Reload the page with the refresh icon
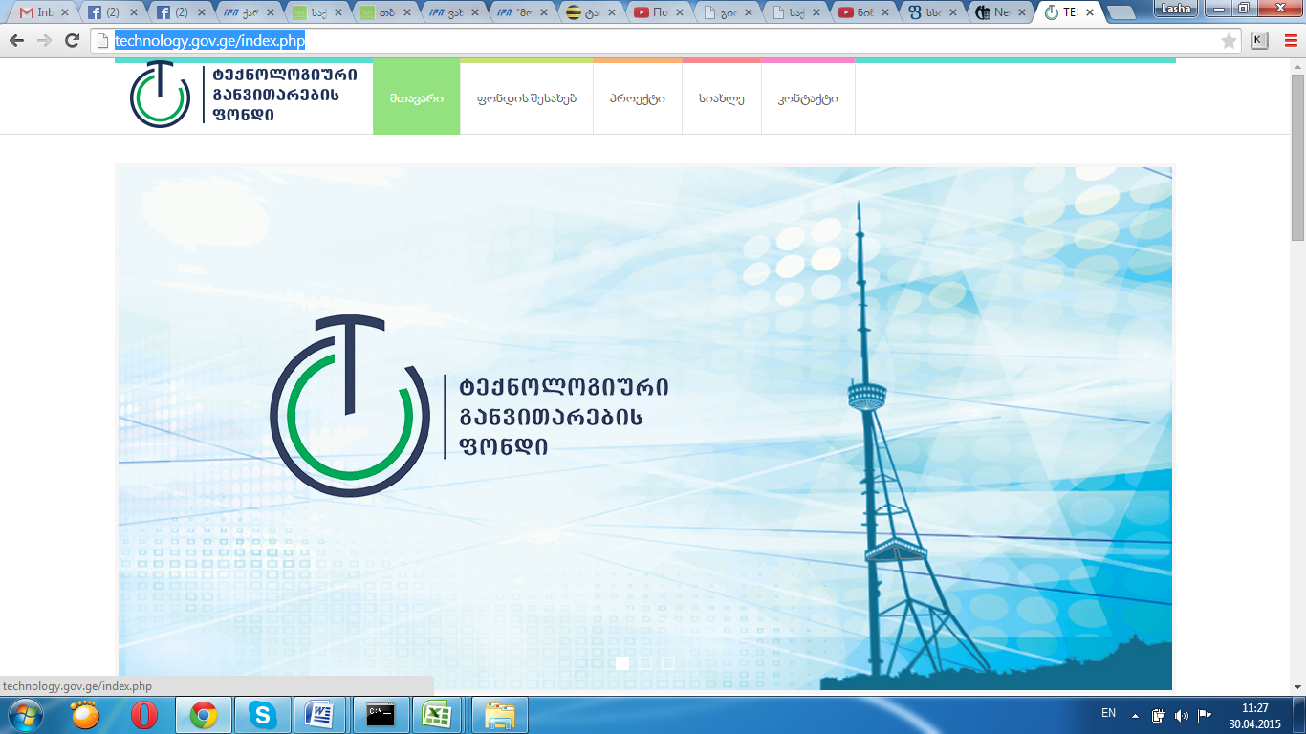Screen dimensions: 1306x734 [72, 41]
